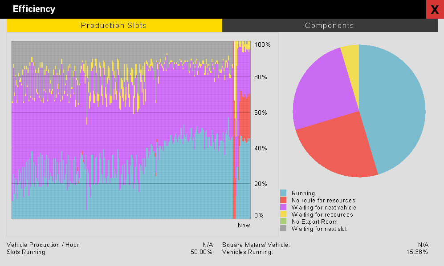444x266 pixels.
Task: Click the Vehicle Production / Hour label
Action: pos(44,245)
